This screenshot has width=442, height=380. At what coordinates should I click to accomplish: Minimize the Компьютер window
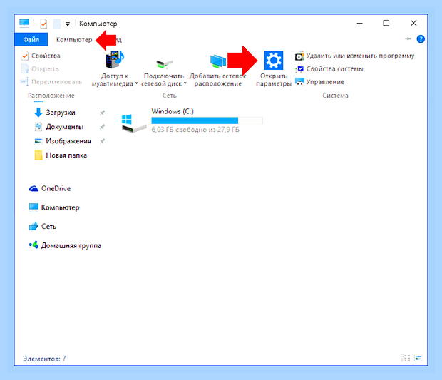tap(360, 23)
